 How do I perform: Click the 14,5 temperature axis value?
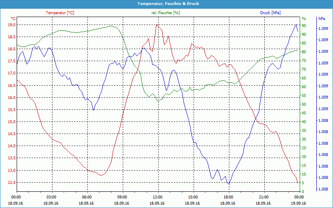(12, 134)
